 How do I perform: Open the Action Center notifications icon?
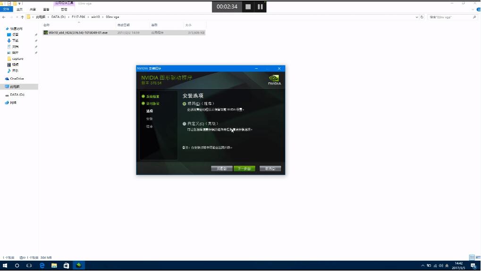pyautogui.click(x=473, y=265)
